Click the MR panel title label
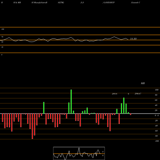This screenshot has width=160, height=160. click(143, 83)
